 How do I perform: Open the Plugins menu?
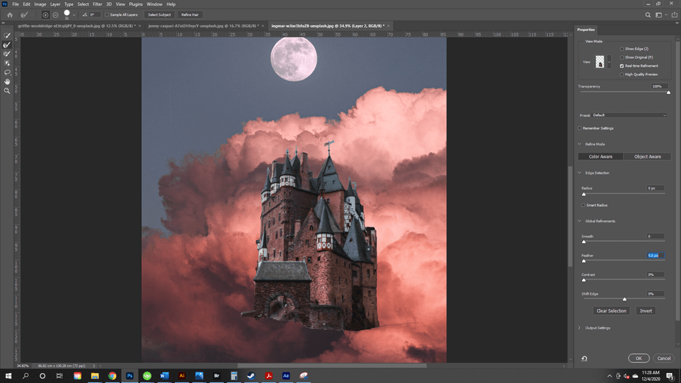[x=135, y=4]
